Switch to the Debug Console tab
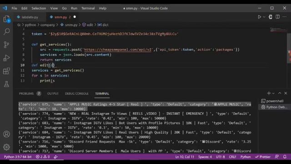Screen dimensions: 291x164 (x=77, y=93)
